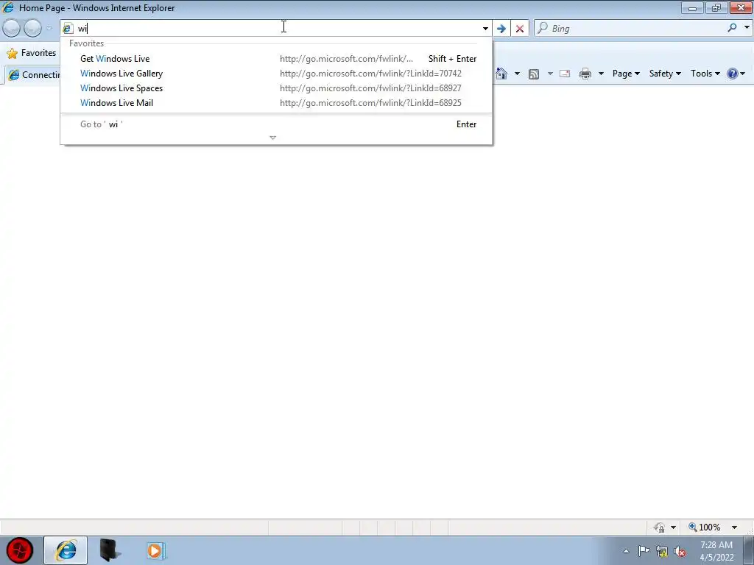754x565 pixels.
Task: Expand the autocomplete list bottom chevron
Action: [x=272, y=138]
